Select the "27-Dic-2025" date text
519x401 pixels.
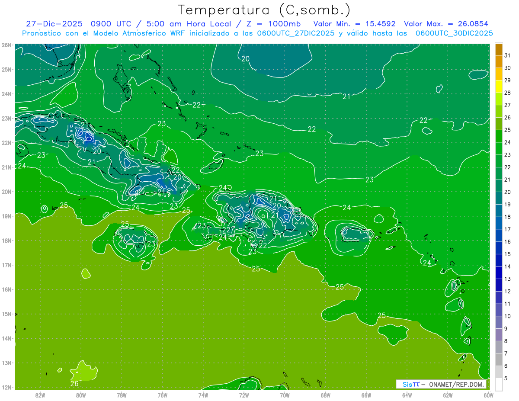[54, 24]
